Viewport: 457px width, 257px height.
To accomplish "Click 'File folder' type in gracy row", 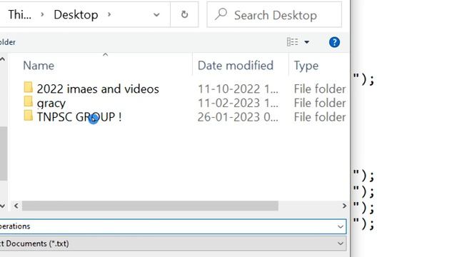I will click(320, 103).
